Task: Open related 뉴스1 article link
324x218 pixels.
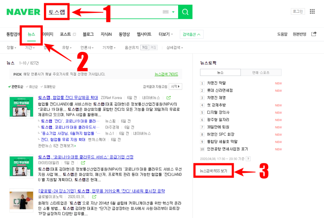Action: (71, 134)
